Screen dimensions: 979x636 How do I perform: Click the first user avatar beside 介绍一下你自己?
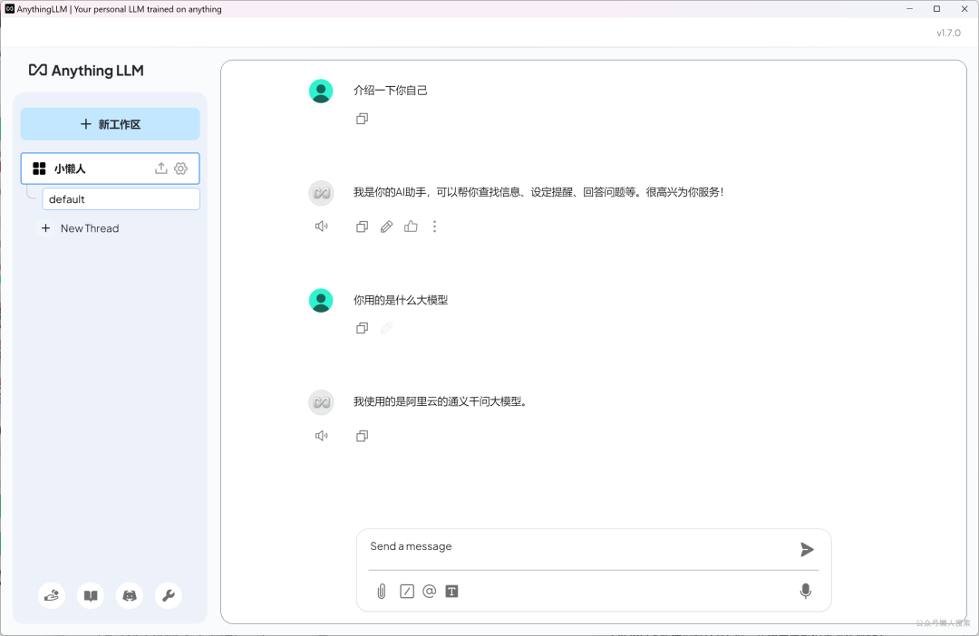[321, 92]
